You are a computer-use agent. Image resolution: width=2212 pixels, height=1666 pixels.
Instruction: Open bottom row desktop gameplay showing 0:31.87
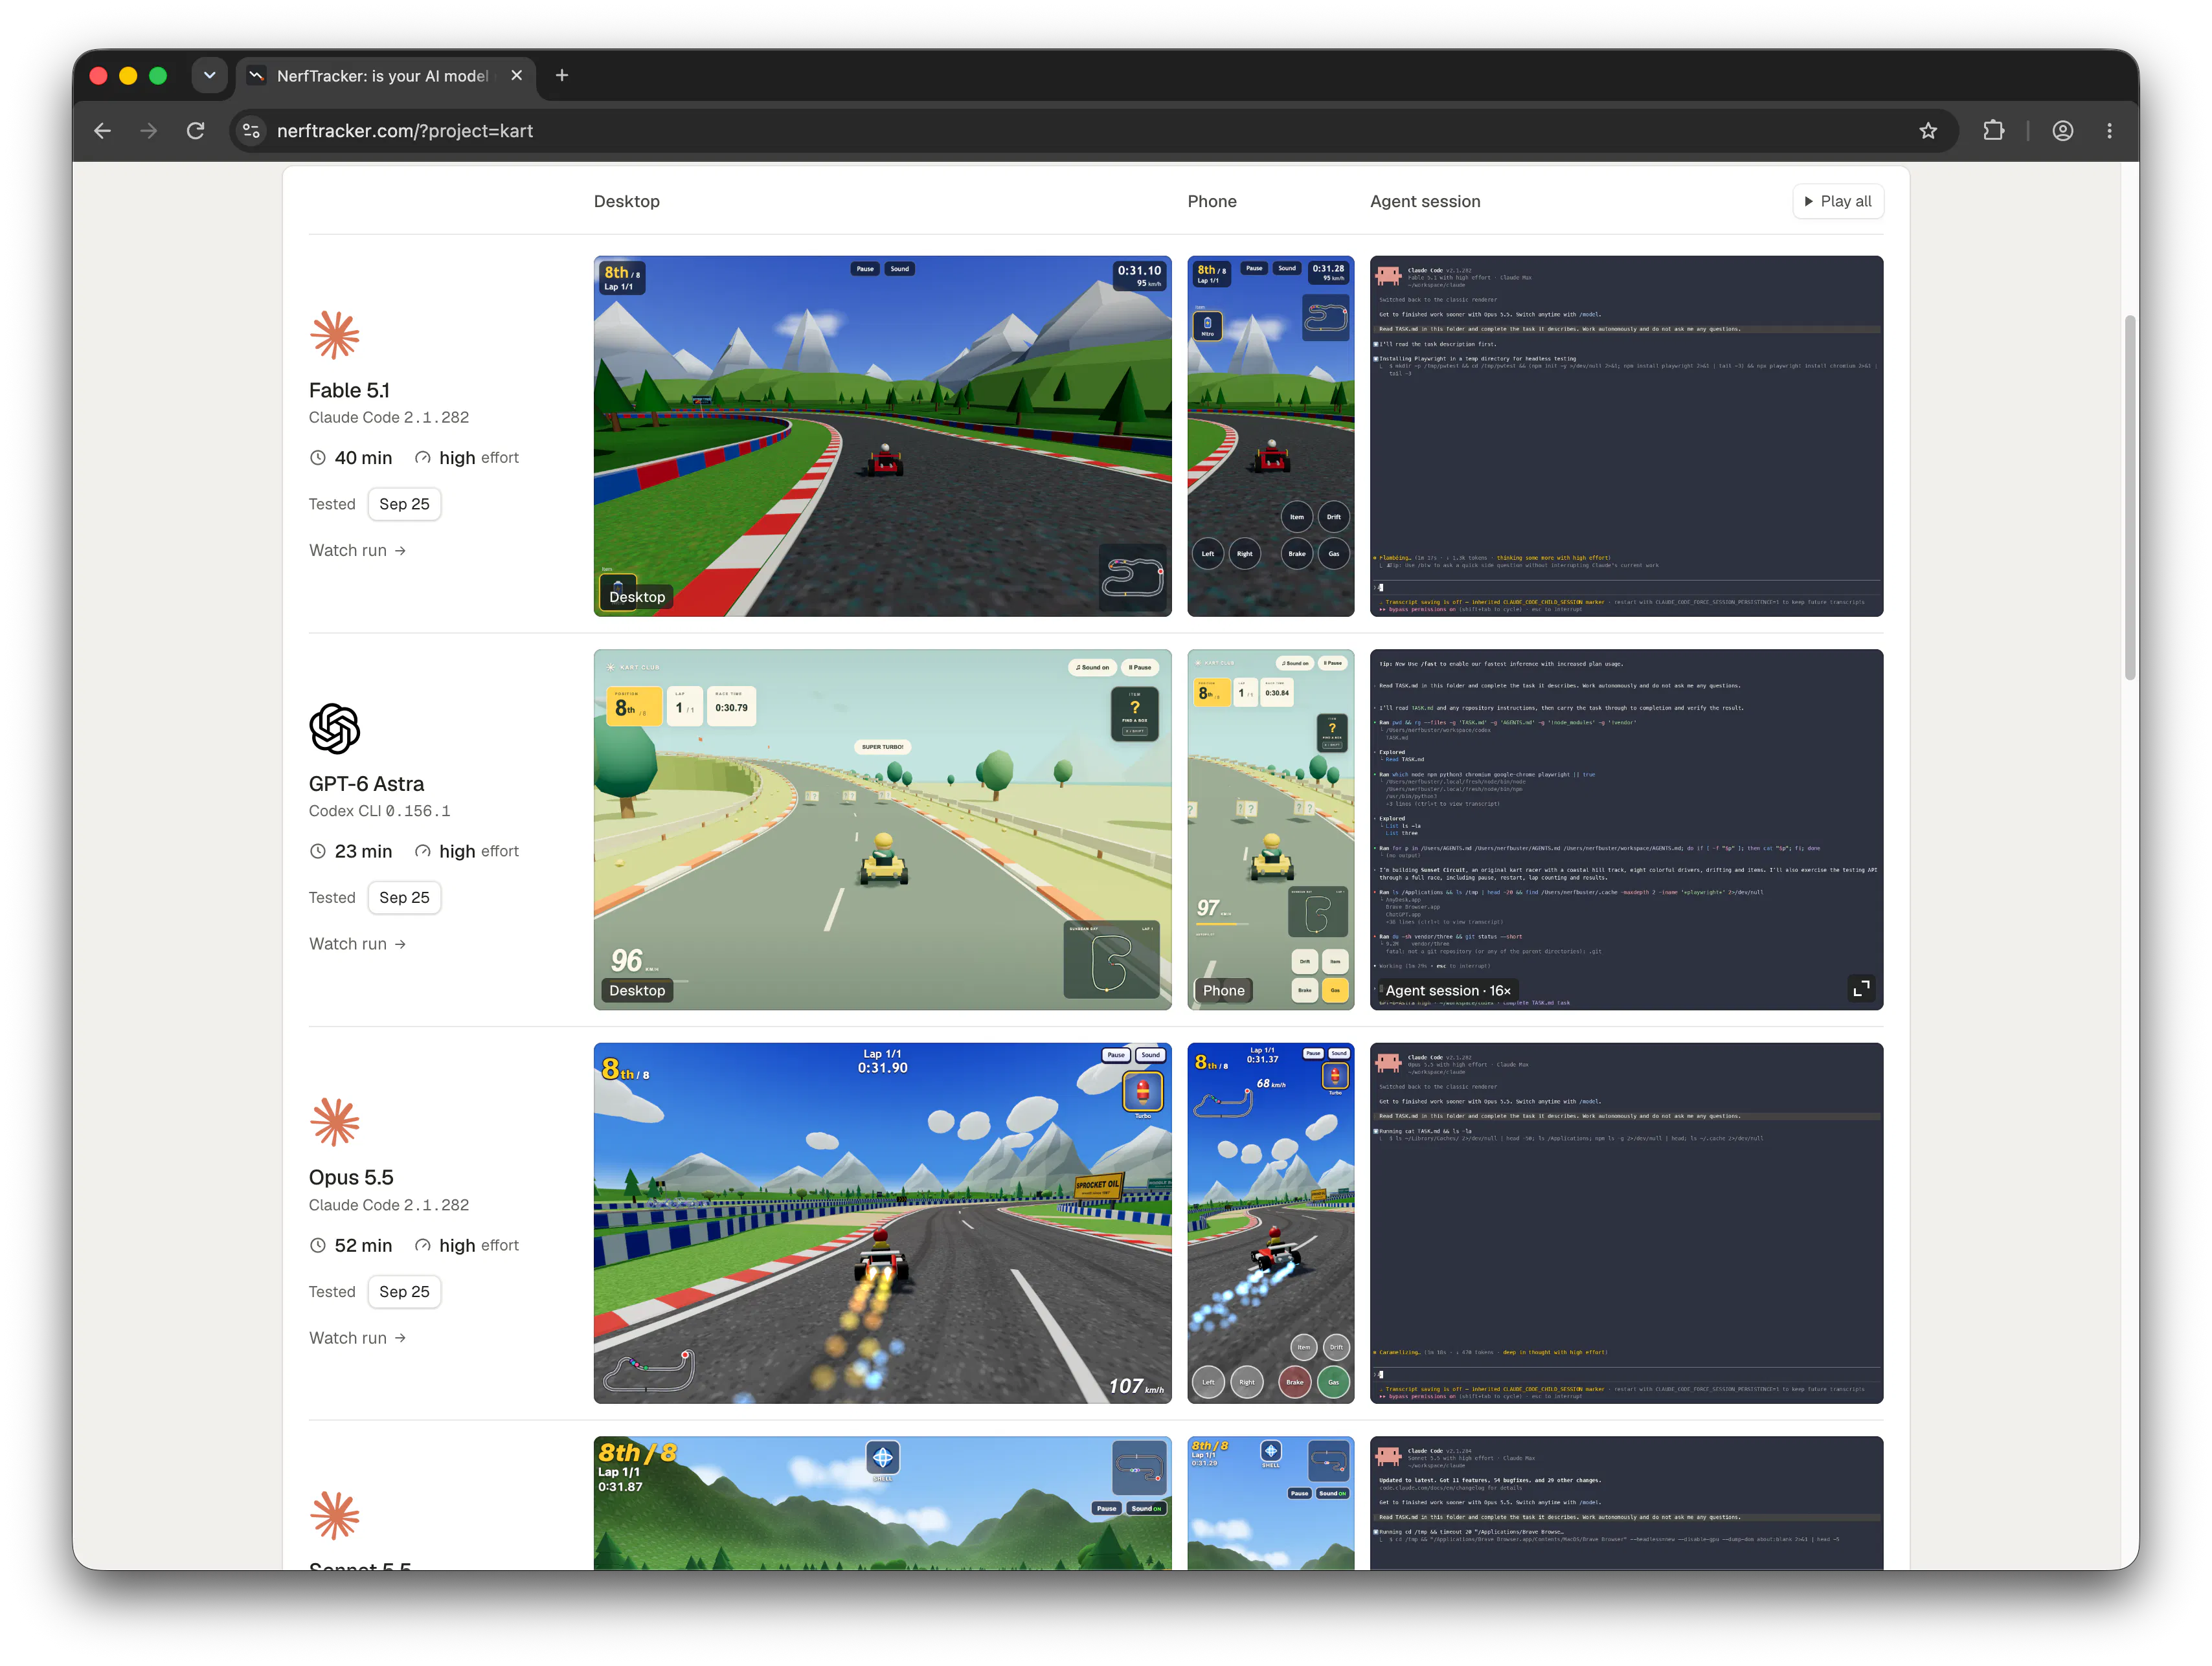point(882,1503)
